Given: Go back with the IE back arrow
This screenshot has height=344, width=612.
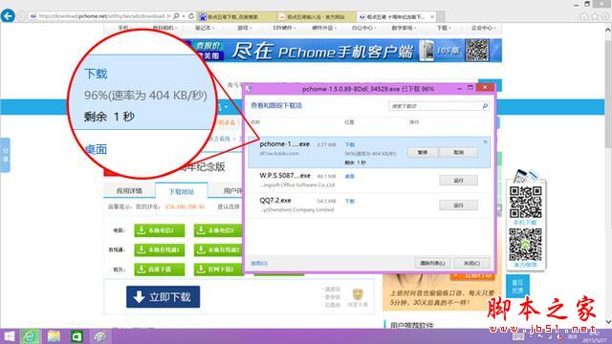Looking at the screenshot, I should (x=8, y=16).
